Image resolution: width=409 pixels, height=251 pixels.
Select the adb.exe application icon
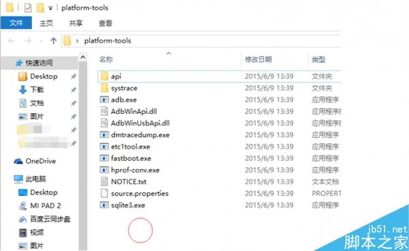pos(104,100)
